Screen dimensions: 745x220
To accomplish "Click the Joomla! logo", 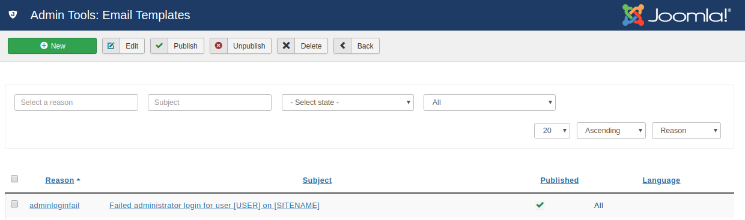I will pyautogui.click(x=677, y=15).
